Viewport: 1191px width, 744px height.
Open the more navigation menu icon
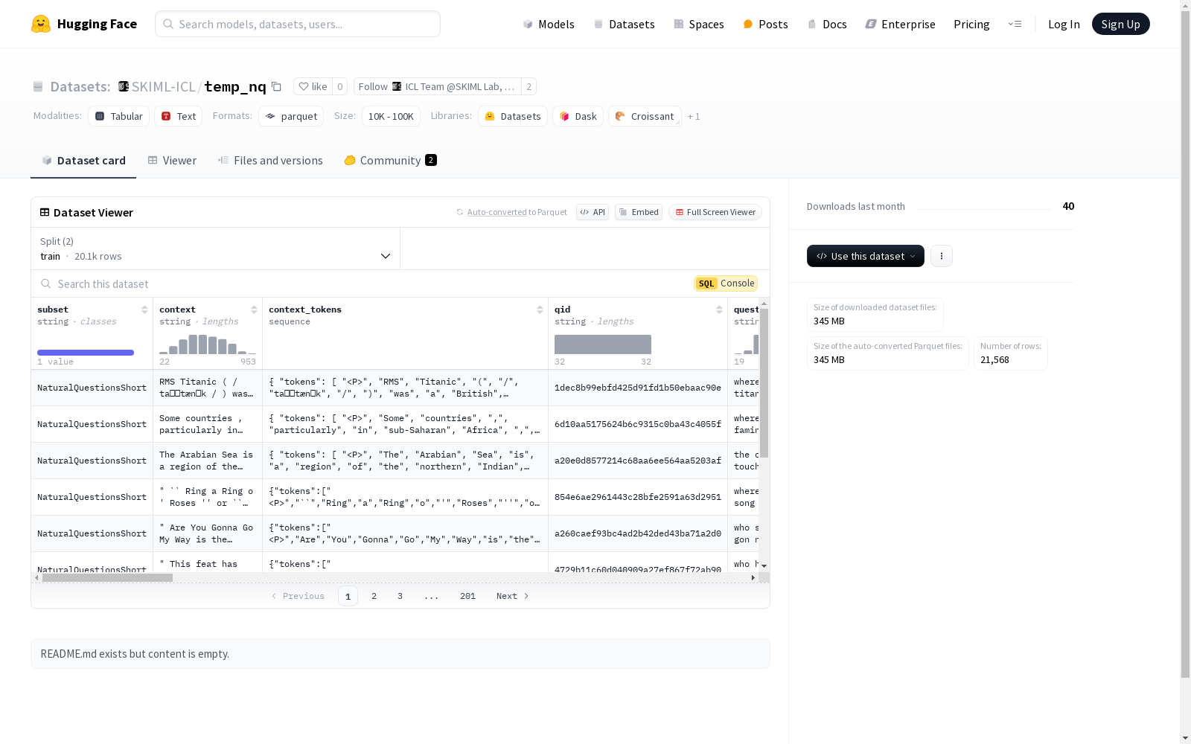tap(1015, 24)
